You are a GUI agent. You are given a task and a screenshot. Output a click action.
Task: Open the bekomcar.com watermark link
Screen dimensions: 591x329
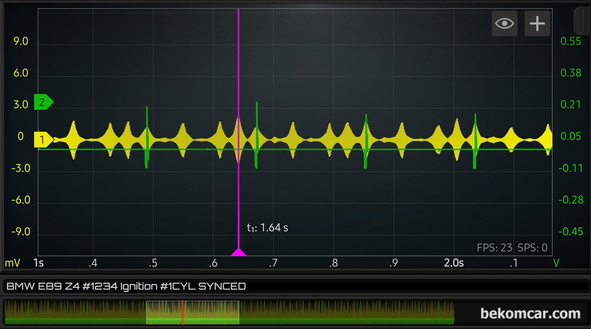click(530, 313)
